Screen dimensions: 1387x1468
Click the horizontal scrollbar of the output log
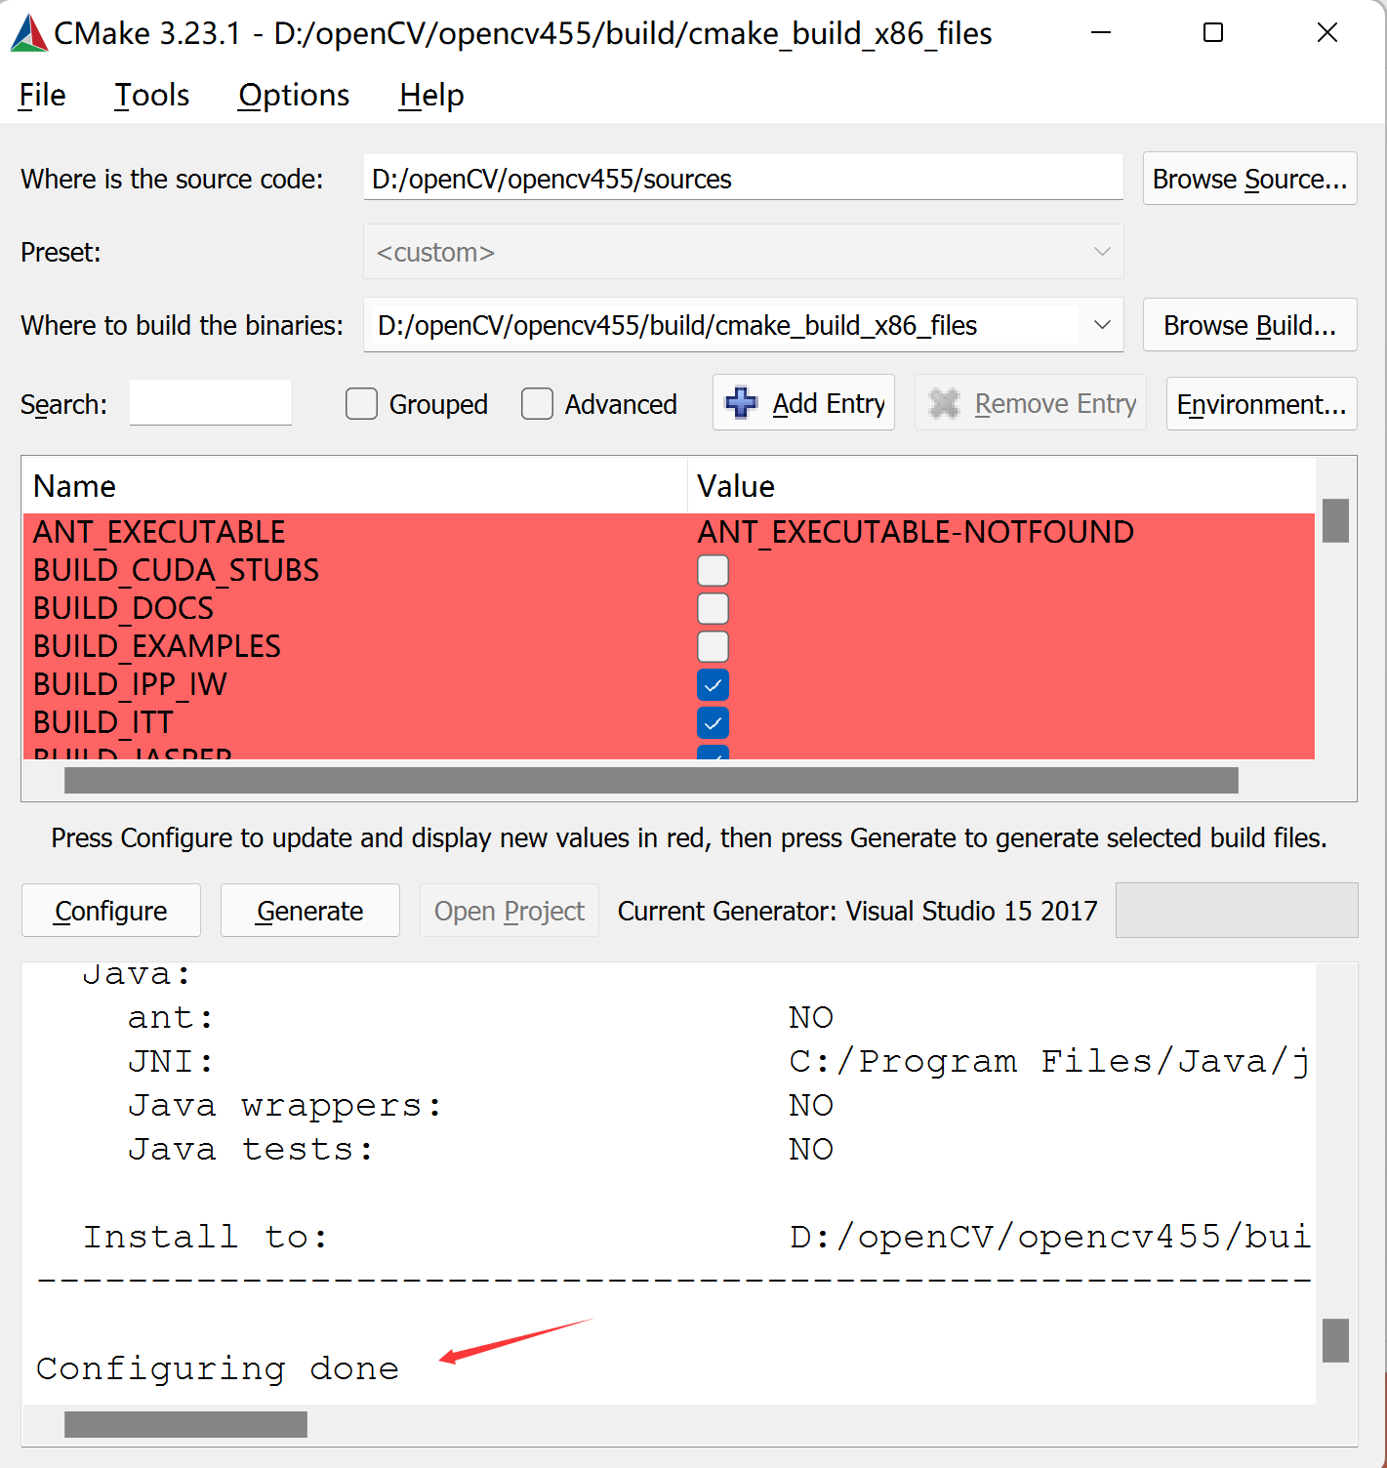click(x=185, y=1424)
